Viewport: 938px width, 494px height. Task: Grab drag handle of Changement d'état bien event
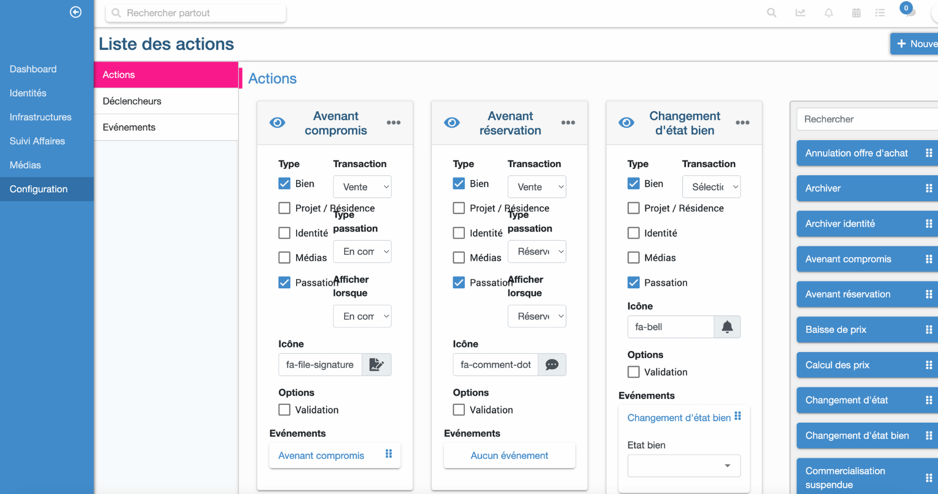point(738,416)
